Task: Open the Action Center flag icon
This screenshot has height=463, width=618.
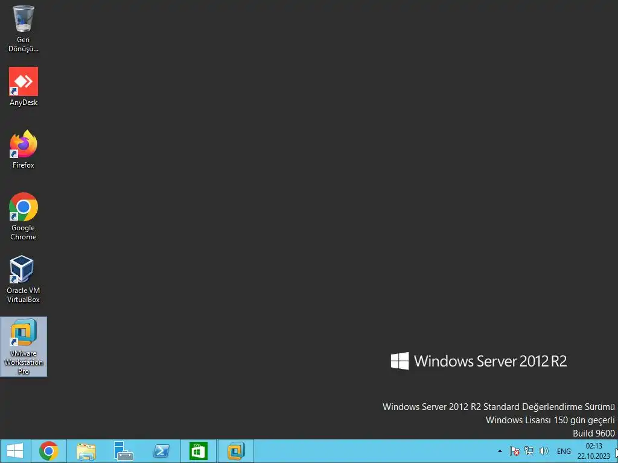Action: pos(514,451)
